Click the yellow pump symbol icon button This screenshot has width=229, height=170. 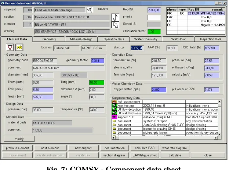(x=19, y=47)
